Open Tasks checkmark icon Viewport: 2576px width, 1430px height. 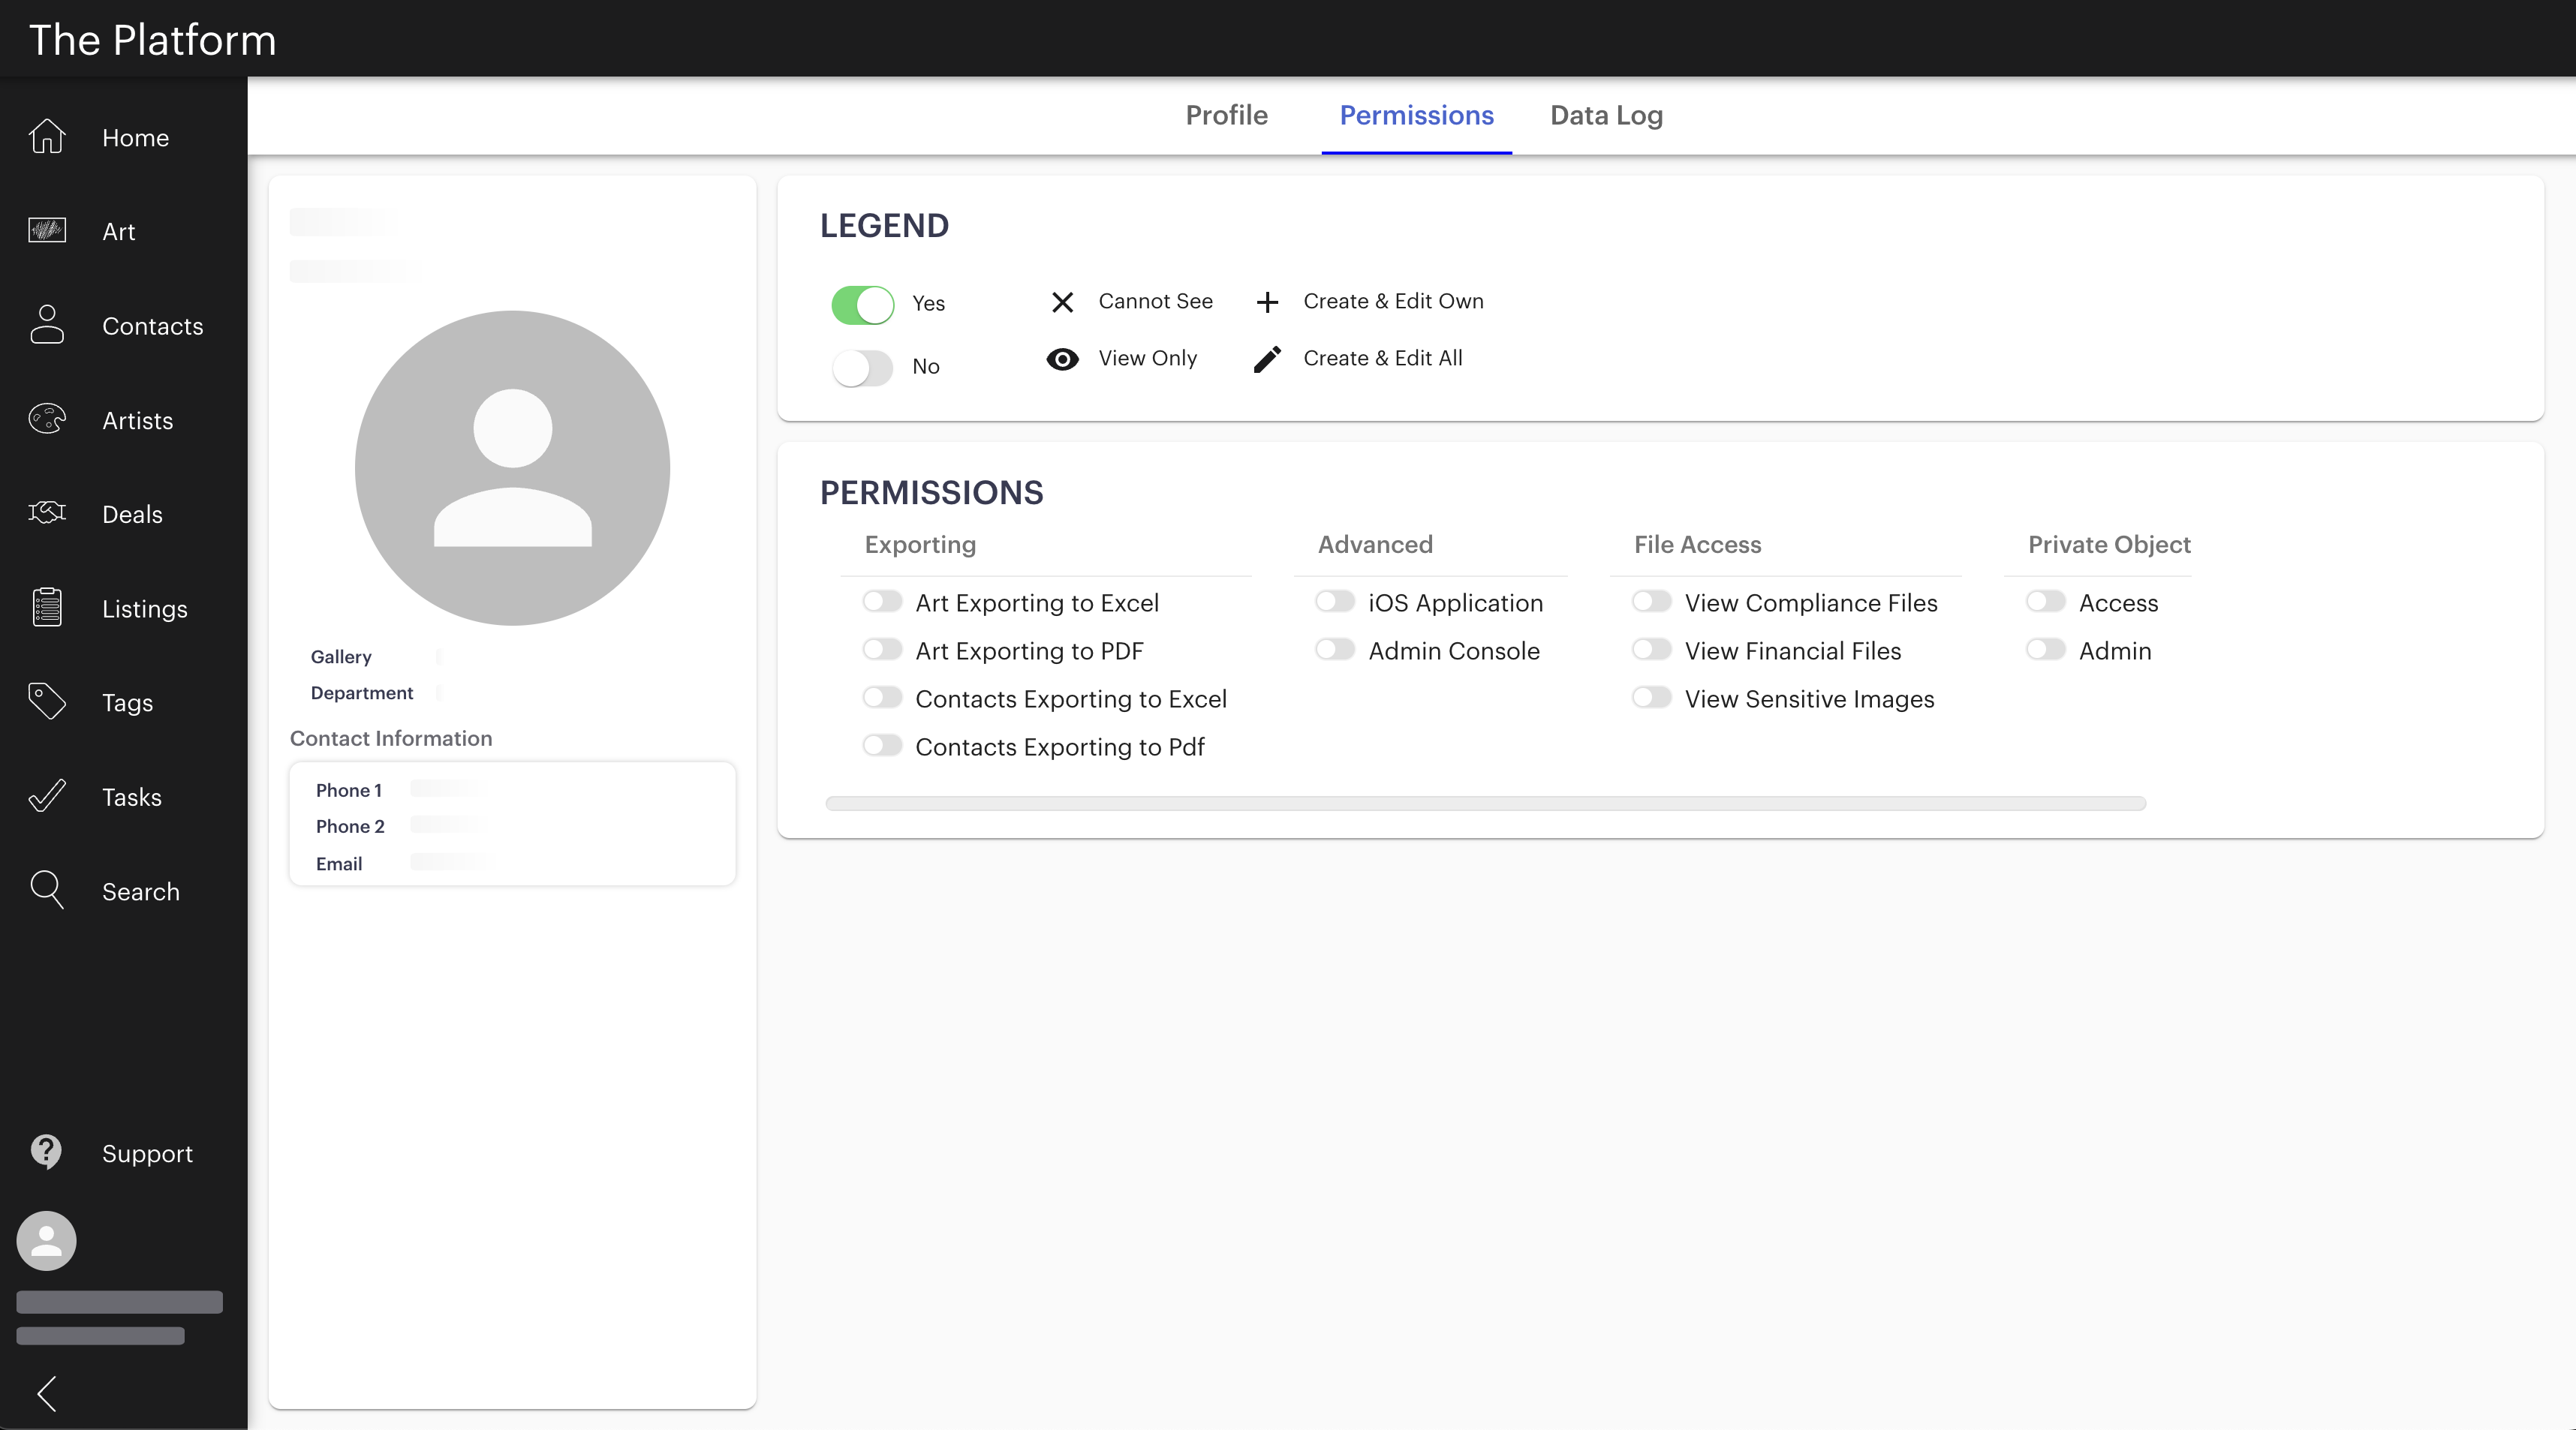(x=47, y=797)
